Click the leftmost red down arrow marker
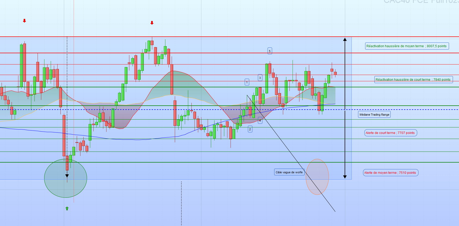Screen dimensions: 459x226 point(24,21)
